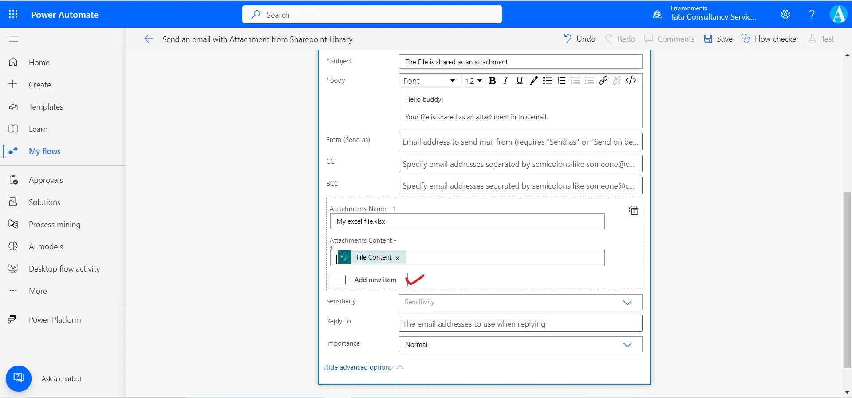Open the settings gear icon
This screenshot has height=398, width=852.
(785, 14)
